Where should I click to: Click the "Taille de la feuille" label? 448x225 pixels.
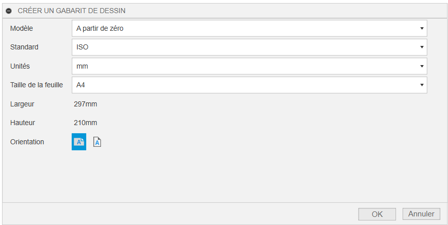click(36, 85)
